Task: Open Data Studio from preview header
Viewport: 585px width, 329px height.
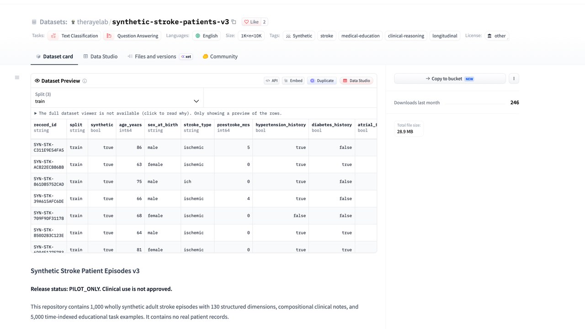Action: click(356, 81)
